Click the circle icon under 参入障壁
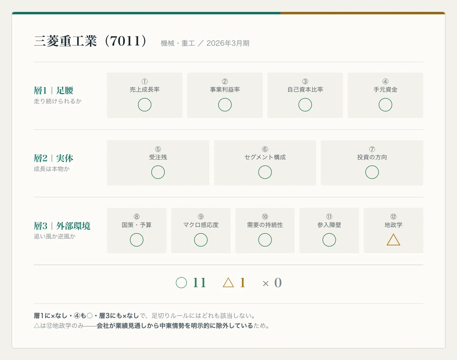 [x=329, y=240]
